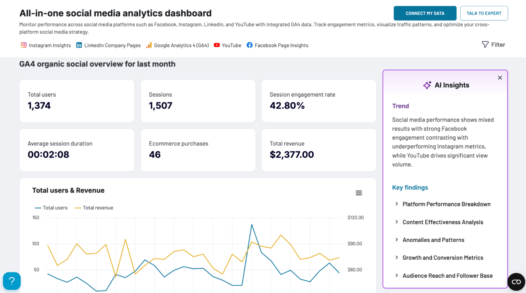Open the help question mark widget
The image size is (526, 293).
coord(12,281)
